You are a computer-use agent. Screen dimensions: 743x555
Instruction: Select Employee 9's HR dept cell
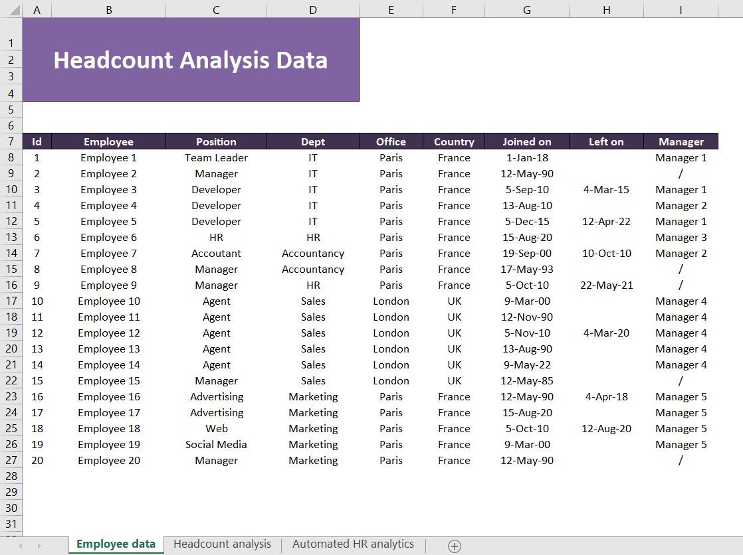313,285
